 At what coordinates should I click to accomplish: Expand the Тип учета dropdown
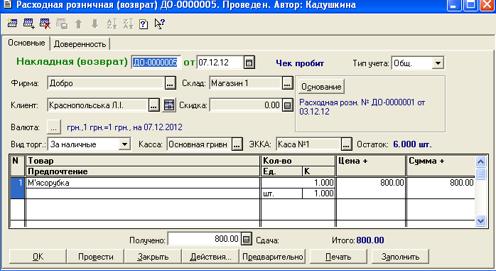(438, 63)
